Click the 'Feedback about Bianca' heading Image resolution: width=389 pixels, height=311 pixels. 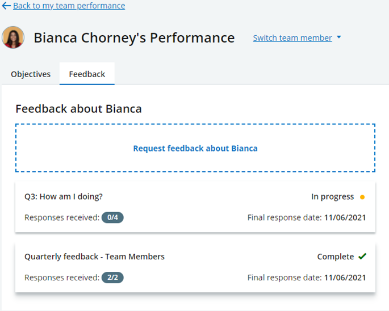tap(78, 109)
